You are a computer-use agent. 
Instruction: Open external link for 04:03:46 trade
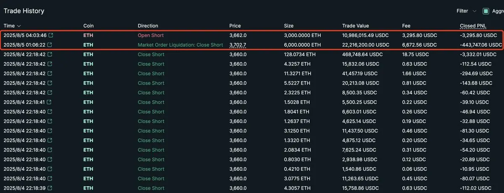[x=50, y=35]
